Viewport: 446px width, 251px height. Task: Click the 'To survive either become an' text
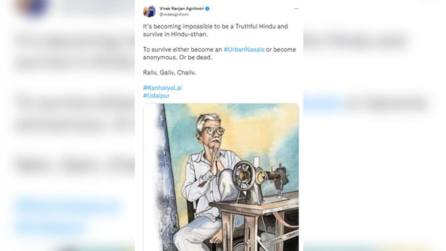[182, 49]
